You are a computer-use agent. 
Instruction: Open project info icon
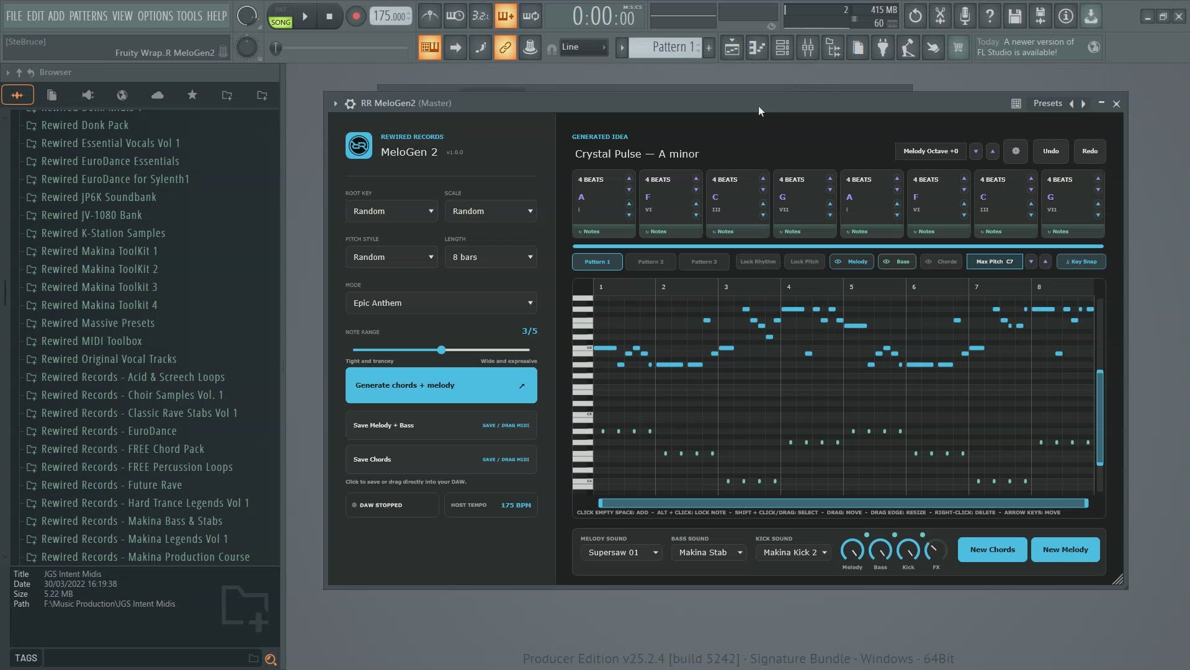click(1065, 16)
